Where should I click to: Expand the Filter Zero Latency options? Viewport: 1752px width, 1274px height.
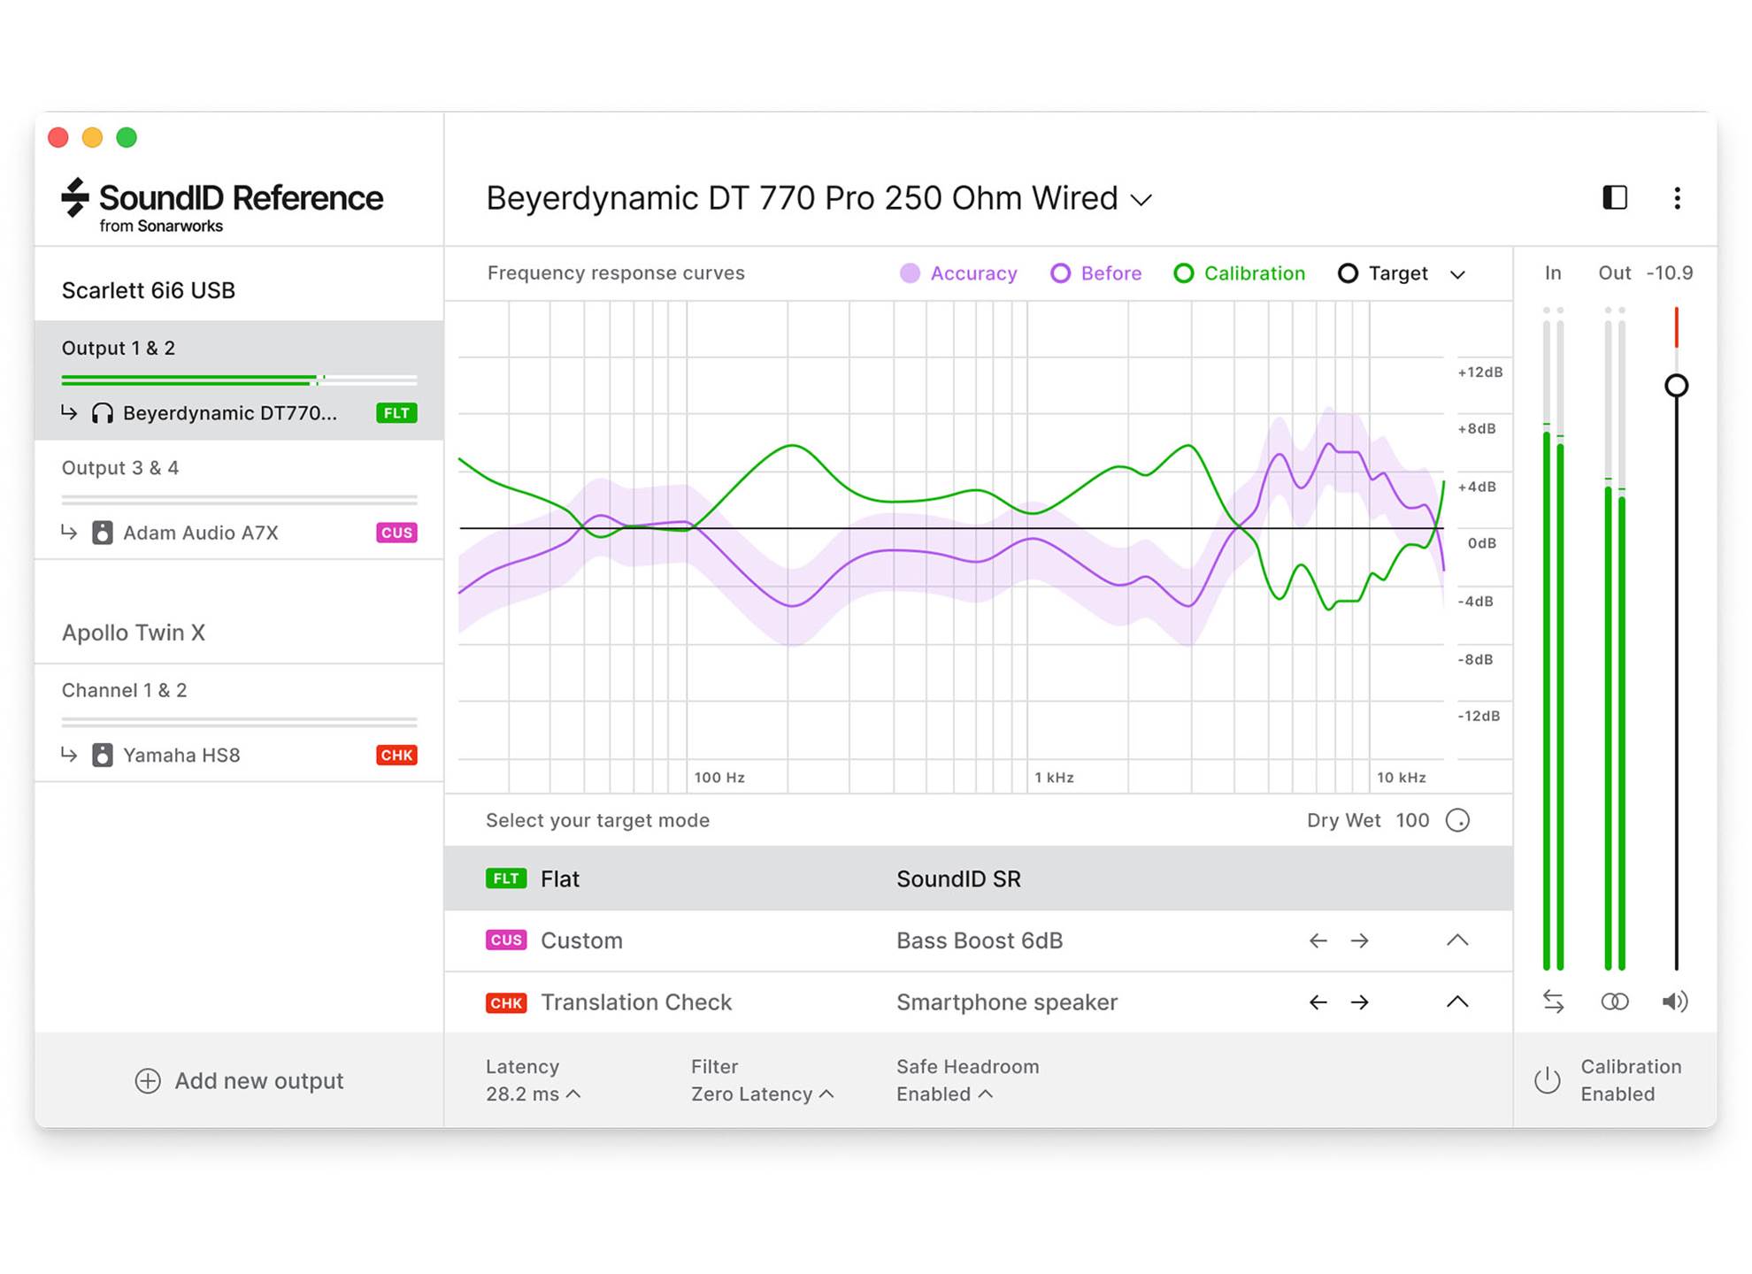(x=762, y=1094)
